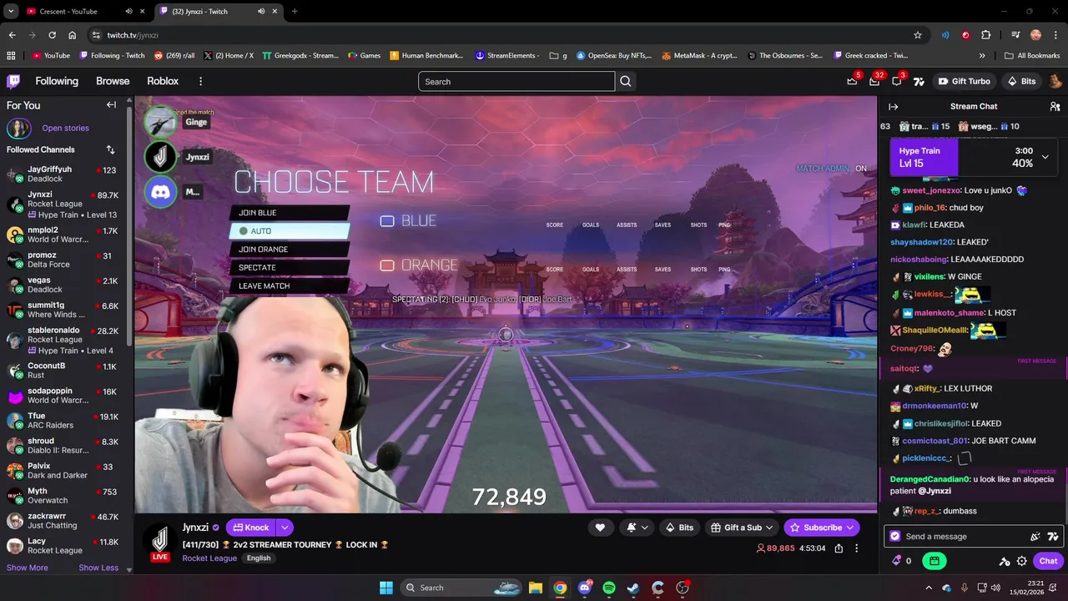The image size is (1068, 601).
Task: Open Jynxzi channel avatar below the player
Action: (x=160, y=540)
